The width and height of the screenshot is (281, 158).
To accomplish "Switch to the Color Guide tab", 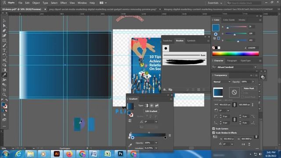I will 229,20.
